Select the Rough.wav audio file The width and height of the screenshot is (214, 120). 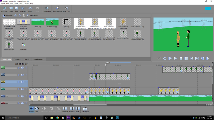[23, 46]
